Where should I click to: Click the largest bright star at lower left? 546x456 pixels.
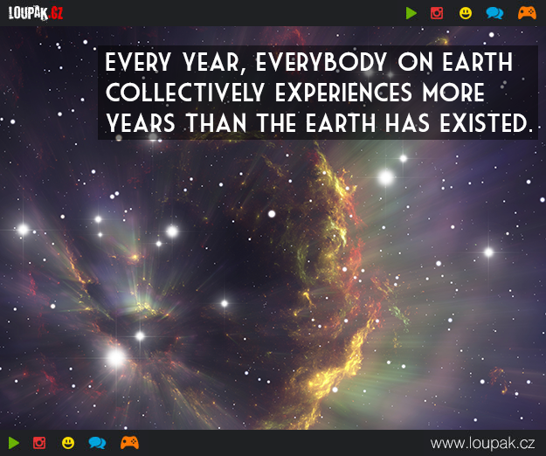[115, 356]
